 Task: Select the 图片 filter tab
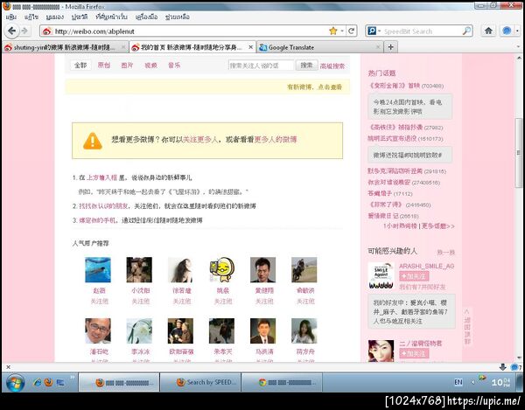127,66
